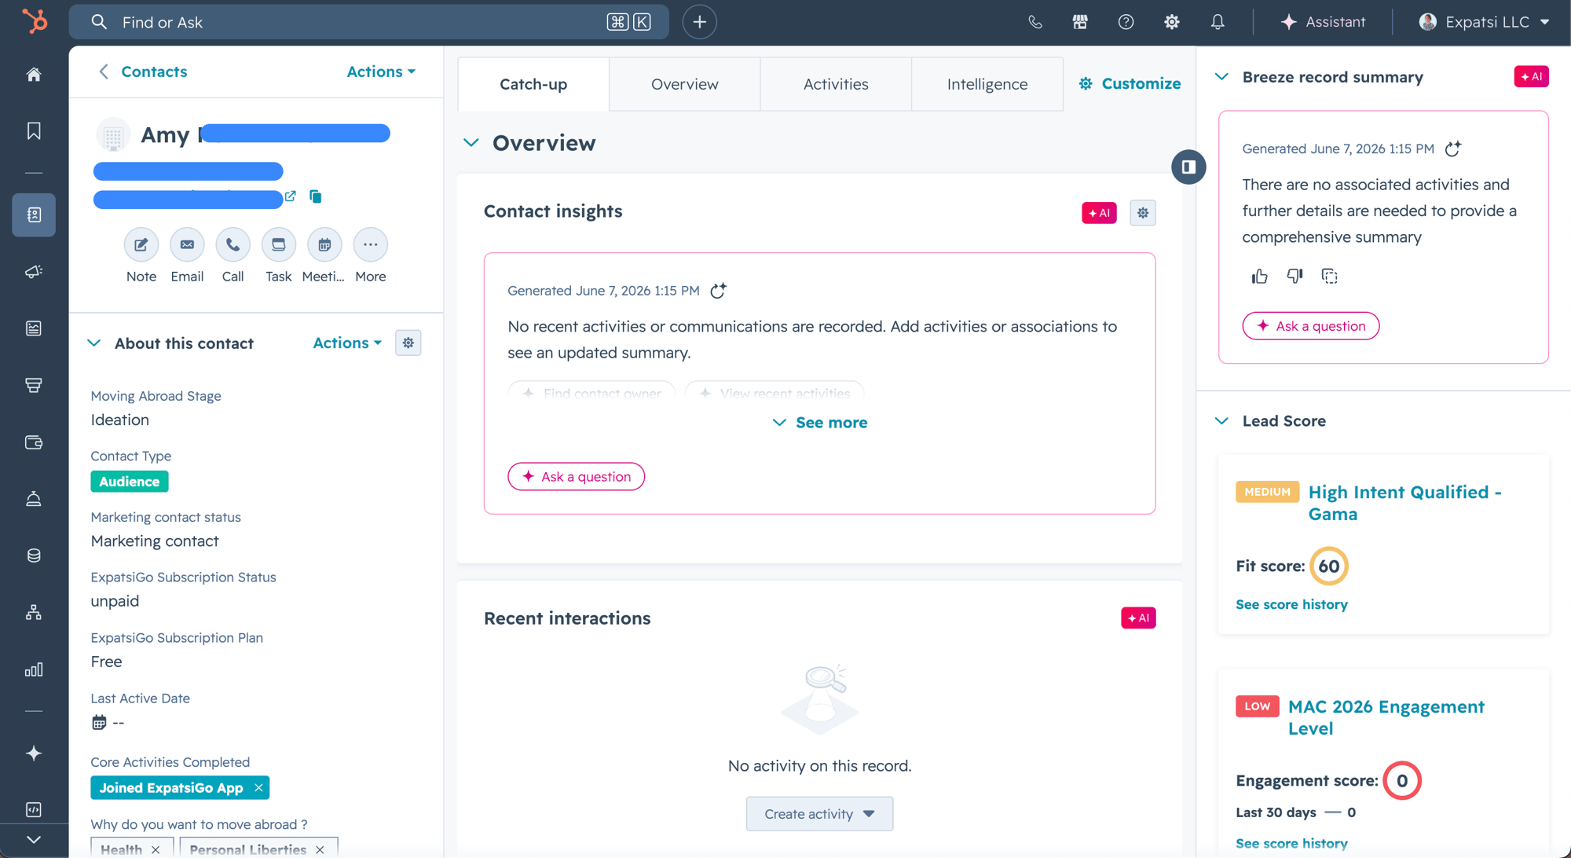Open High Intent Qualified - Gama score
Screen dimensions: 1571x858
tap(1404, 503)
